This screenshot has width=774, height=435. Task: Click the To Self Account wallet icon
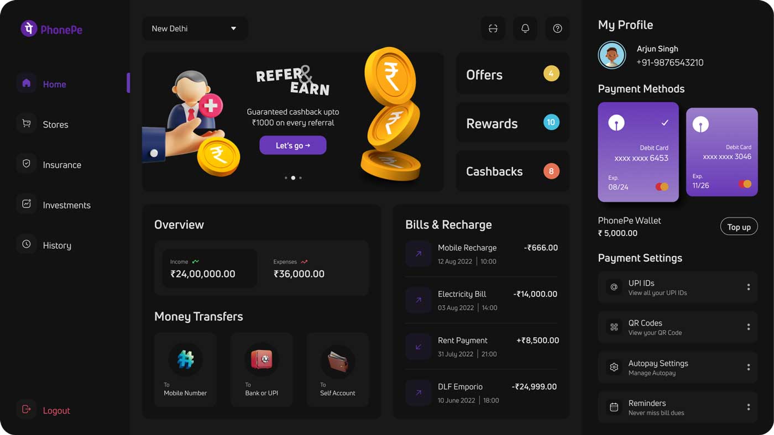coord(338,362)
